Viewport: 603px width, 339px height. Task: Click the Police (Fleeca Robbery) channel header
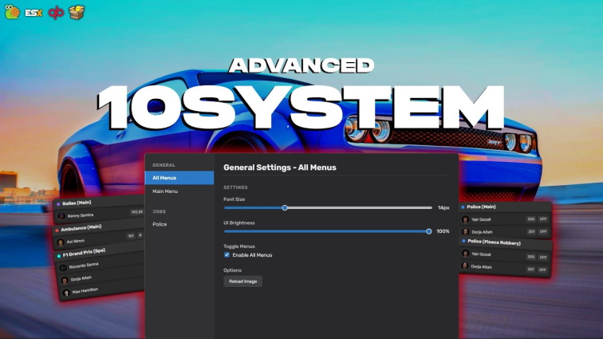(x=506, y=242)
